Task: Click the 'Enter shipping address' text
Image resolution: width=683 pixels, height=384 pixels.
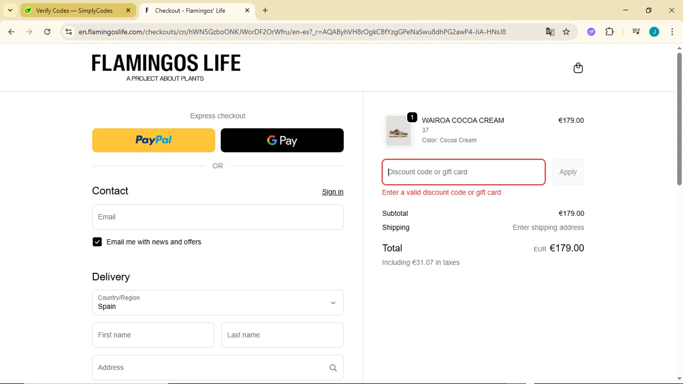Action: click(x=548, y=227)
